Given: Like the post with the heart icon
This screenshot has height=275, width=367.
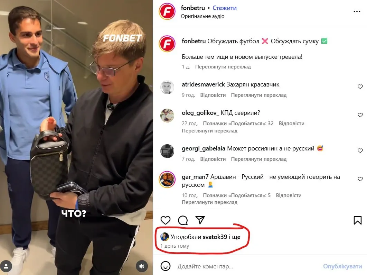Looking at the screenshot, I should (166, 220).
